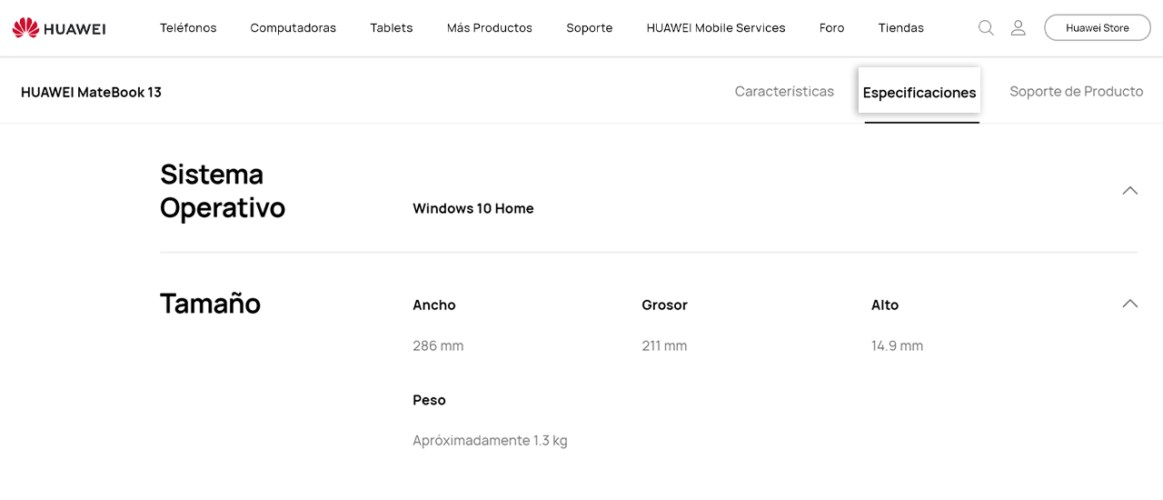Image resolution: width=1163 pixels, height=500 pixels.
Task: Click the Huawei logo
Action: click(x=59, y=28)
